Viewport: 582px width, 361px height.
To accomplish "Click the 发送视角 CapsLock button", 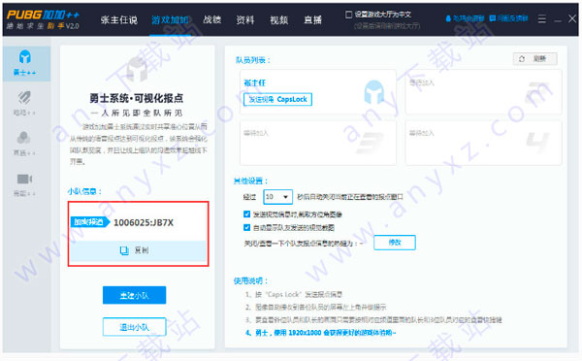I will pos(277,99).
